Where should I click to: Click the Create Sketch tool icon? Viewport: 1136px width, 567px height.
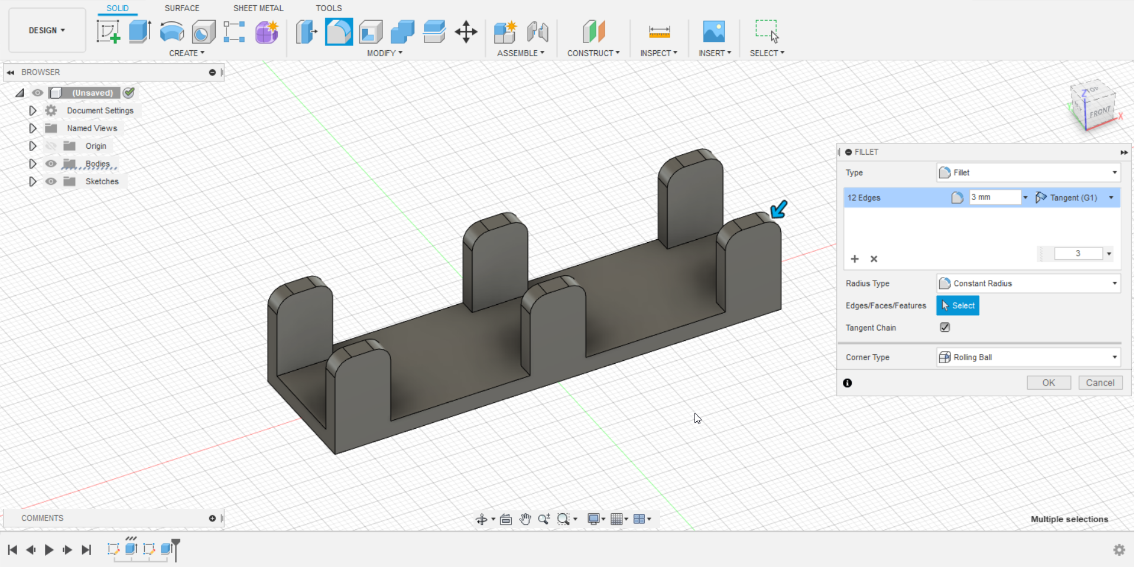point(108,32)
